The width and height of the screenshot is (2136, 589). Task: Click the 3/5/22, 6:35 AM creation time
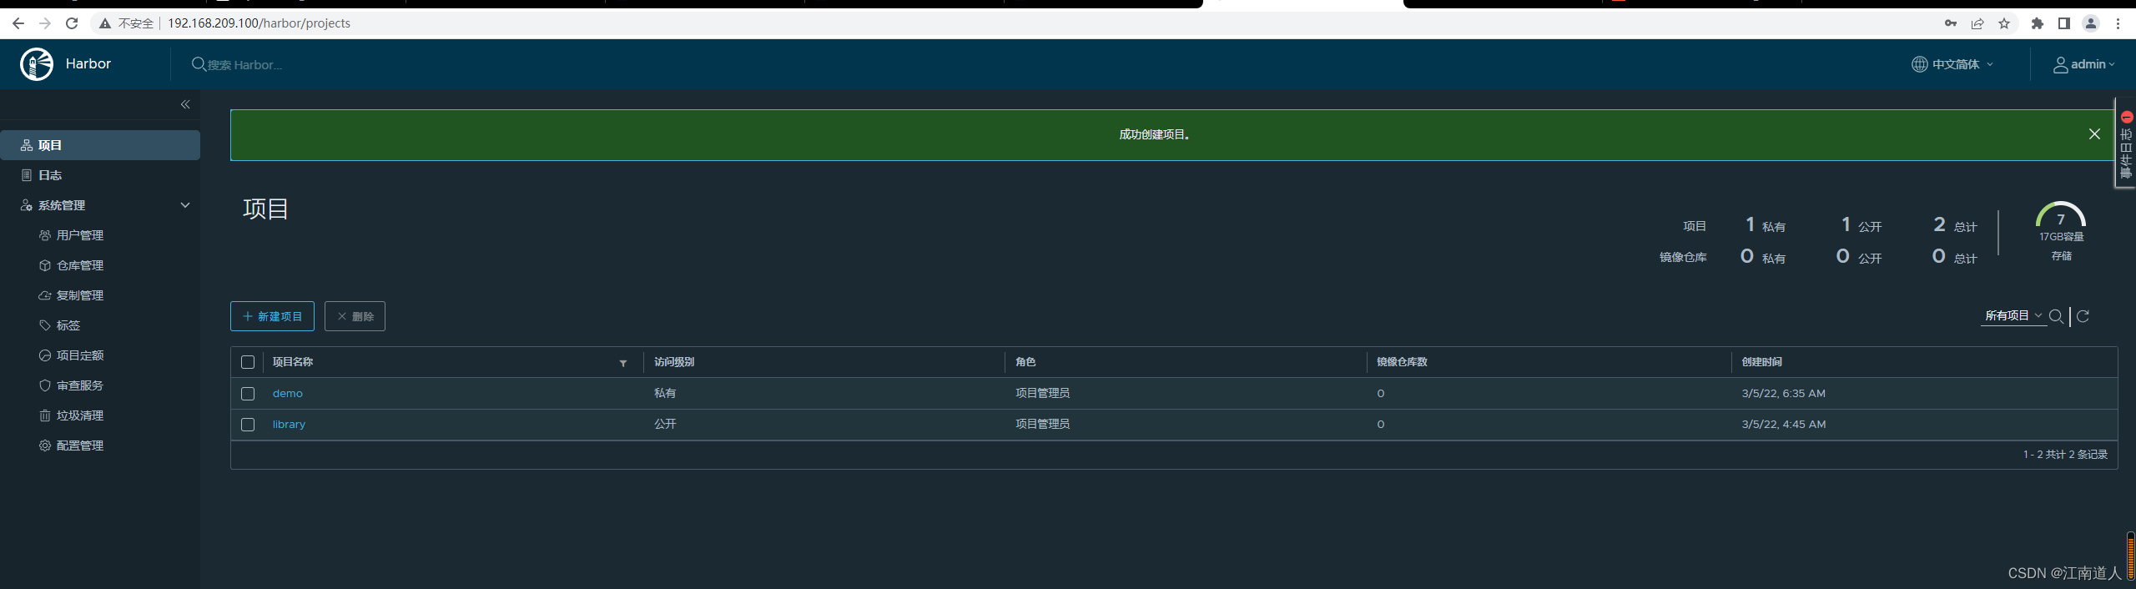(x=1783, y=394)
